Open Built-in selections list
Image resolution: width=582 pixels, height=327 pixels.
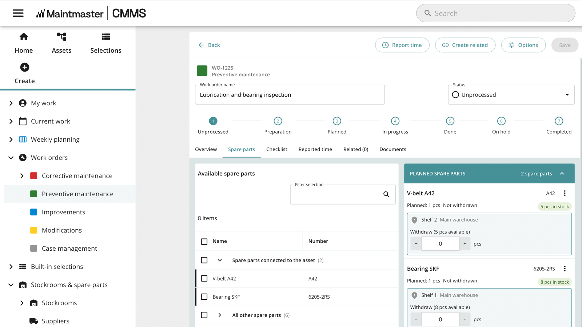click(x=57, y=267)
